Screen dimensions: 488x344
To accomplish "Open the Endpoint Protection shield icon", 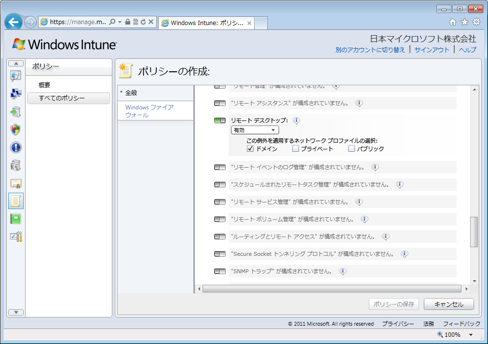I will (15, 130).
